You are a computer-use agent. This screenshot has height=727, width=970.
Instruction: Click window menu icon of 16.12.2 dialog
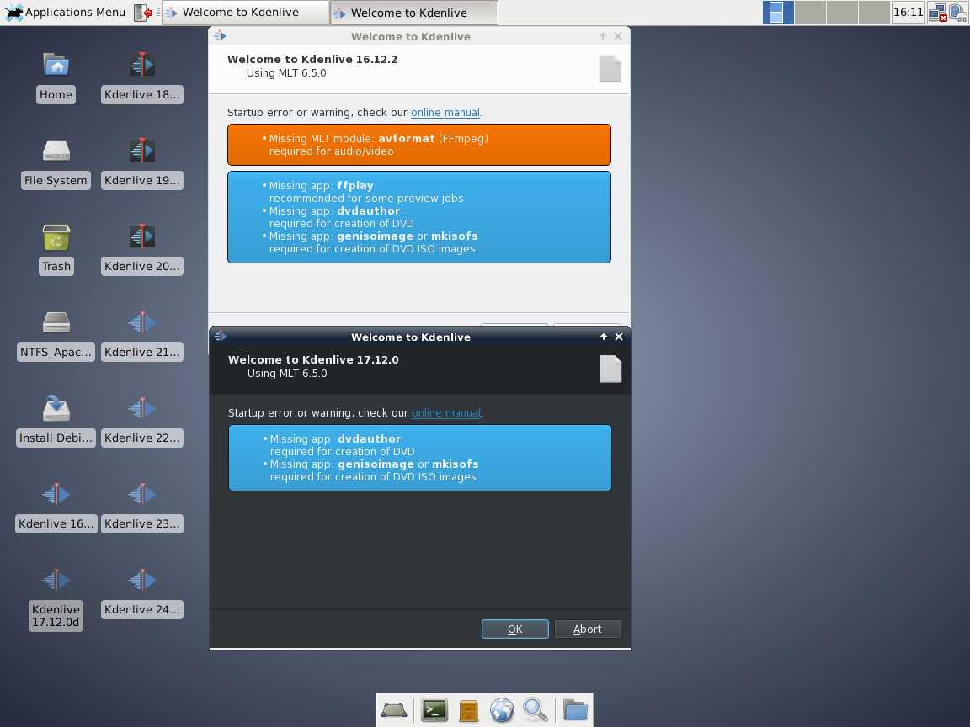coord(220,36)
